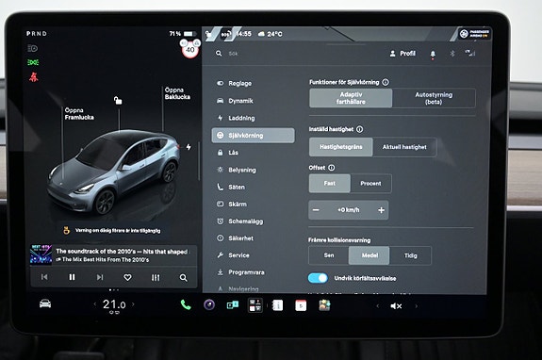Toggle Undvik körfältsavvikelse switch
This screenshot has width=542, height=360.
pos(318,278)
